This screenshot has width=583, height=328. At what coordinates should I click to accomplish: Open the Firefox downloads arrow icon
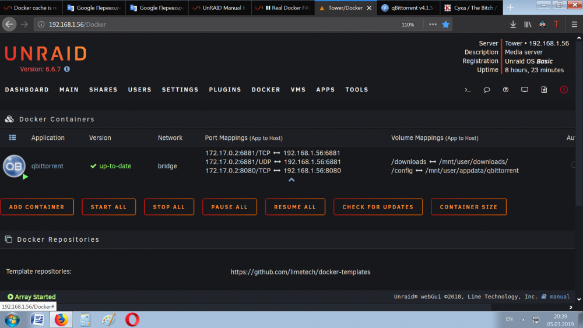pyautogui.click(x=513, y=24)
